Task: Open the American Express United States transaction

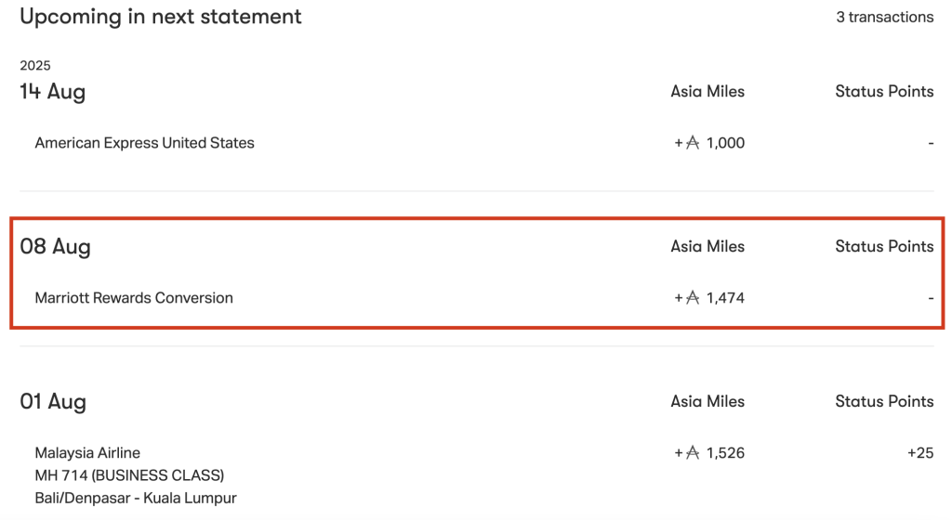Action: [x=144, y=143]
